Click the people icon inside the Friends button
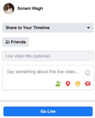The image size is (95, 118). click(7, 42)
